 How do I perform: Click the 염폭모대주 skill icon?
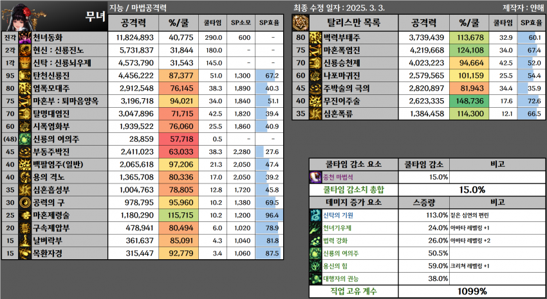point(26,88)
